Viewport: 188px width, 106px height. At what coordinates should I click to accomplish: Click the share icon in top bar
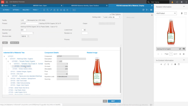point(177,2)
